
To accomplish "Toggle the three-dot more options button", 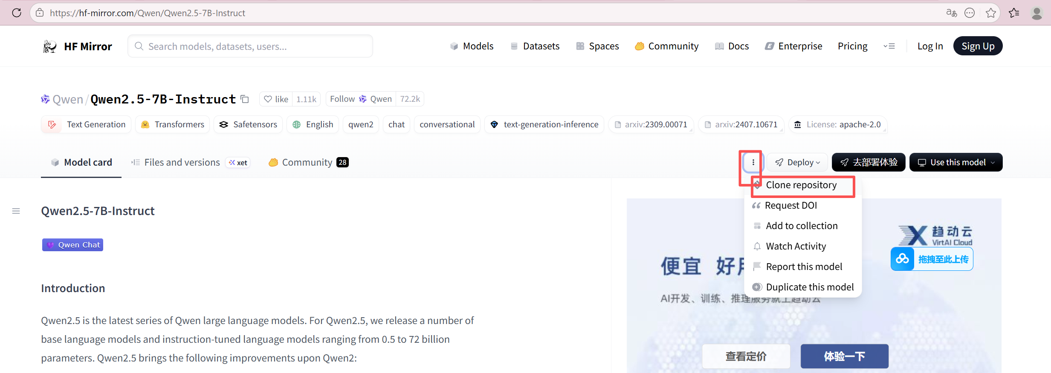I will [x=753, y=162].
